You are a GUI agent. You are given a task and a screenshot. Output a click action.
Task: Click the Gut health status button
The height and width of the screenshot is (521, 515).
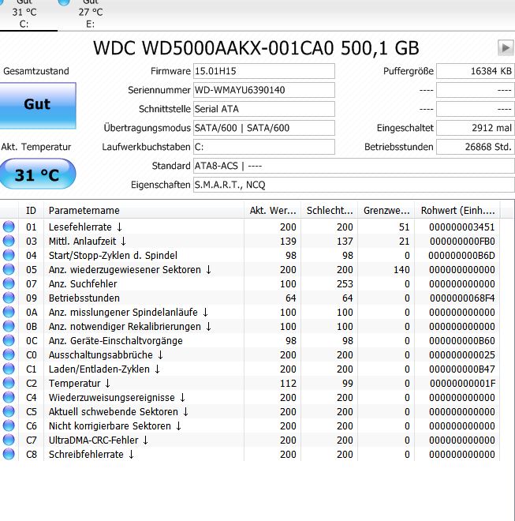tap(38, 105)
